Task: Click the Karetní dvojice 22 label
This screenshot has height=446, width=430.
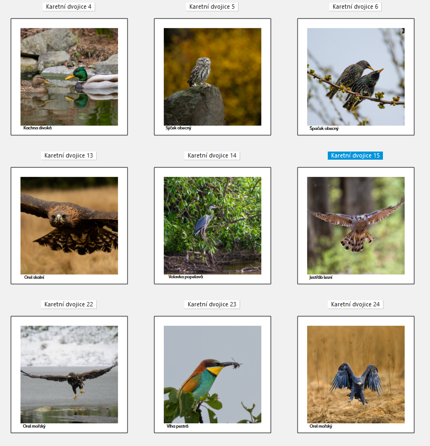Action: click(69, 304)
